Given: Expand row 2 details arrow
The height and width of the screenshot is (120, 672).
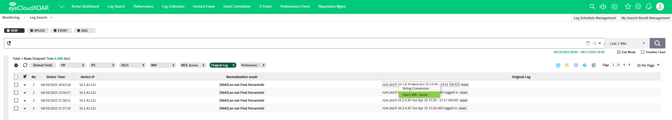Looking at the screenshot, I should pos(25,93).
